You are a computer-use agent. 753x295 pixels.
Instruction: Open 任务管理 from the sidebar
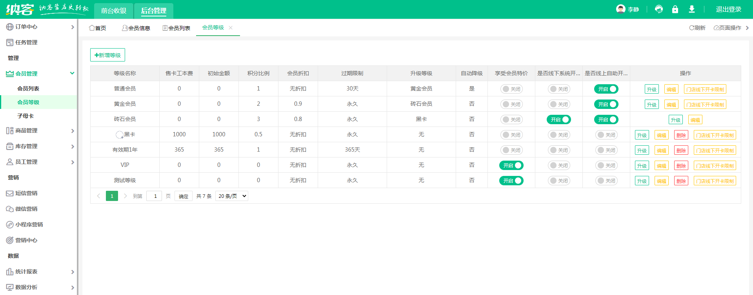(26, 42)
